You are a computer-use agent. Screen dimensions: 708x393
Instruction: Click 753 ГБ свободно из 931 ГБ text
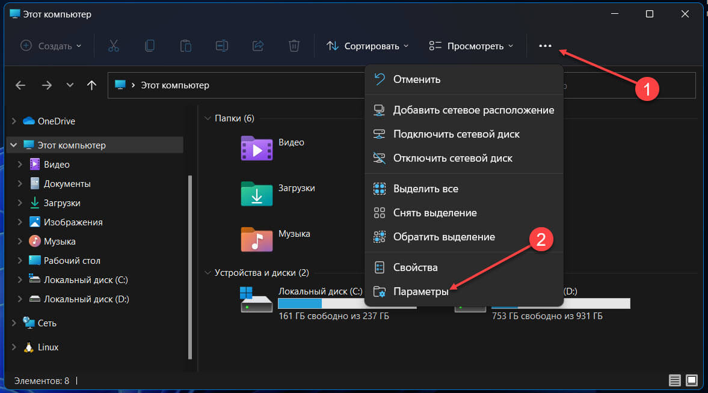click(547, 316)
